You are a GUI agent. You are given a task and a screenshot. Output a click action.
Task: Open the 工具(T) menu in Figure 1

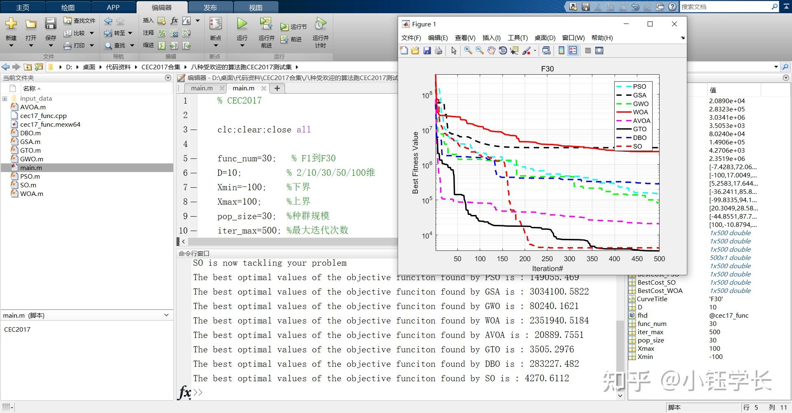[x=518, y=38]
